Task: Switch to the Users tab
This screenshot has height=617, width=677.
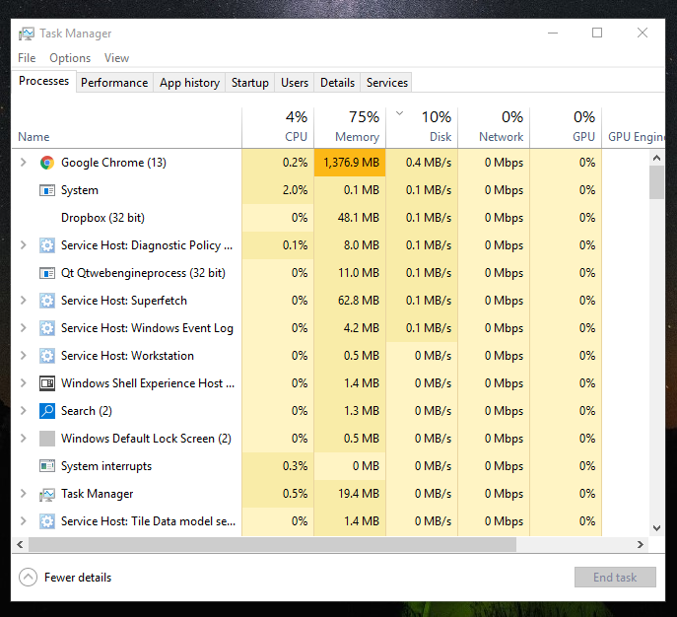Action: pos(295,83)
